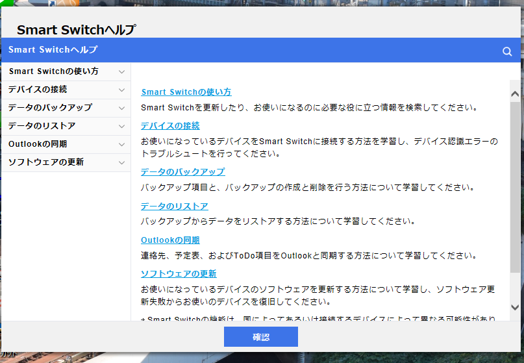Open the ソフトウェアの更新 content link
Screen dimensions: 524x363
click(179, 274)
